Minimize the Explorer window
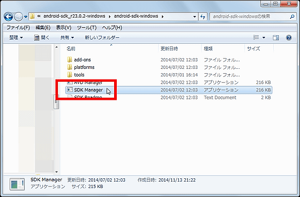 pos(266,4)
